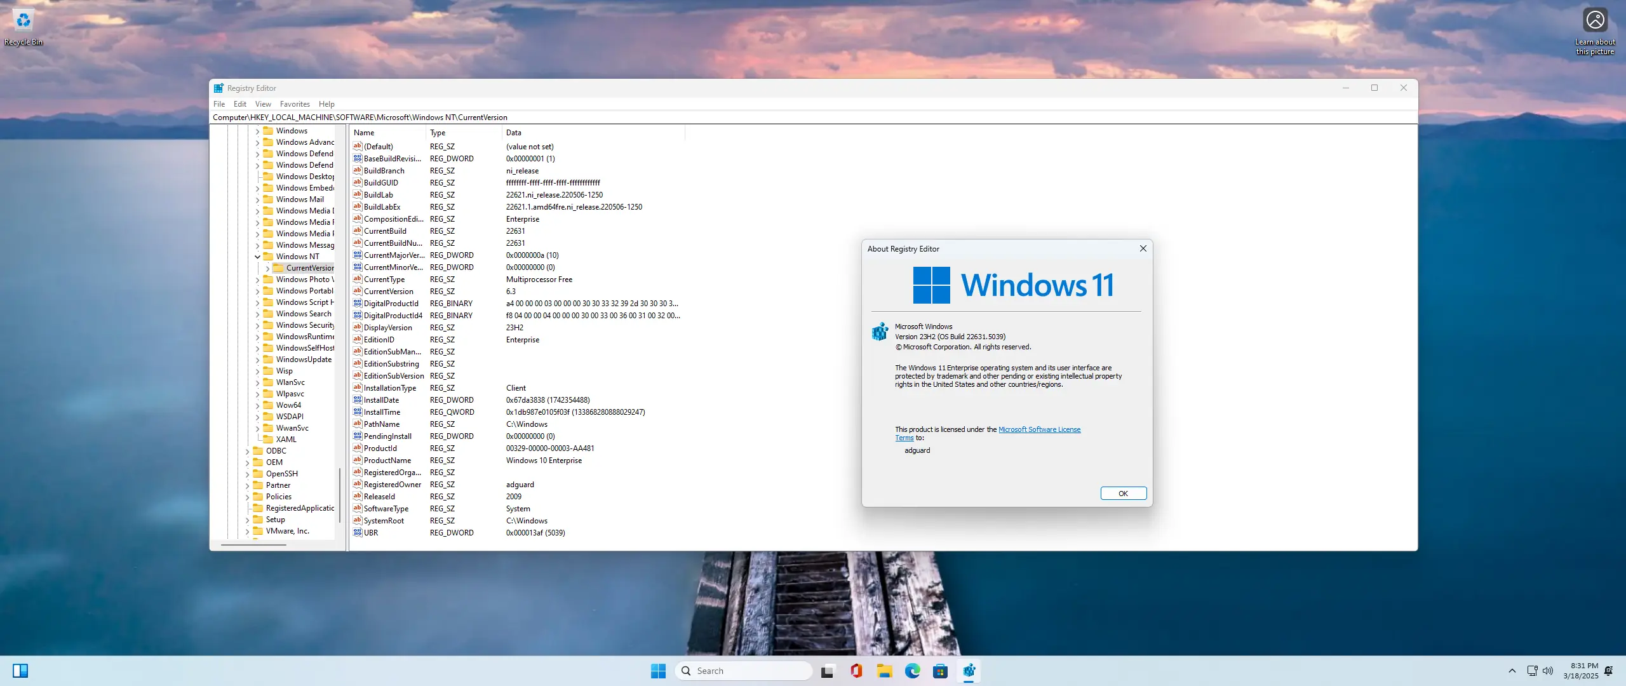Show hidden icons tray chevron
The image size is (1626, 686).
tap(1512, 671)
